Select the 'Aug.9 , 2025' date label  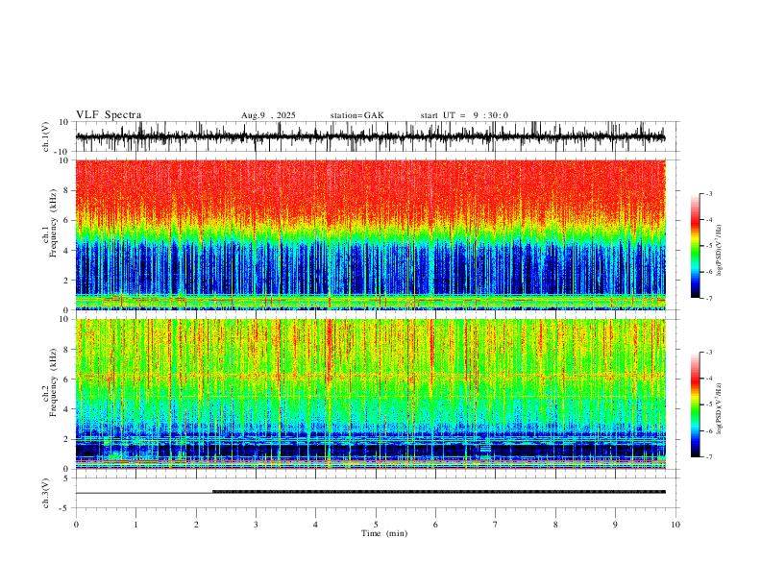pyautogui.click(x=268, y=115)
